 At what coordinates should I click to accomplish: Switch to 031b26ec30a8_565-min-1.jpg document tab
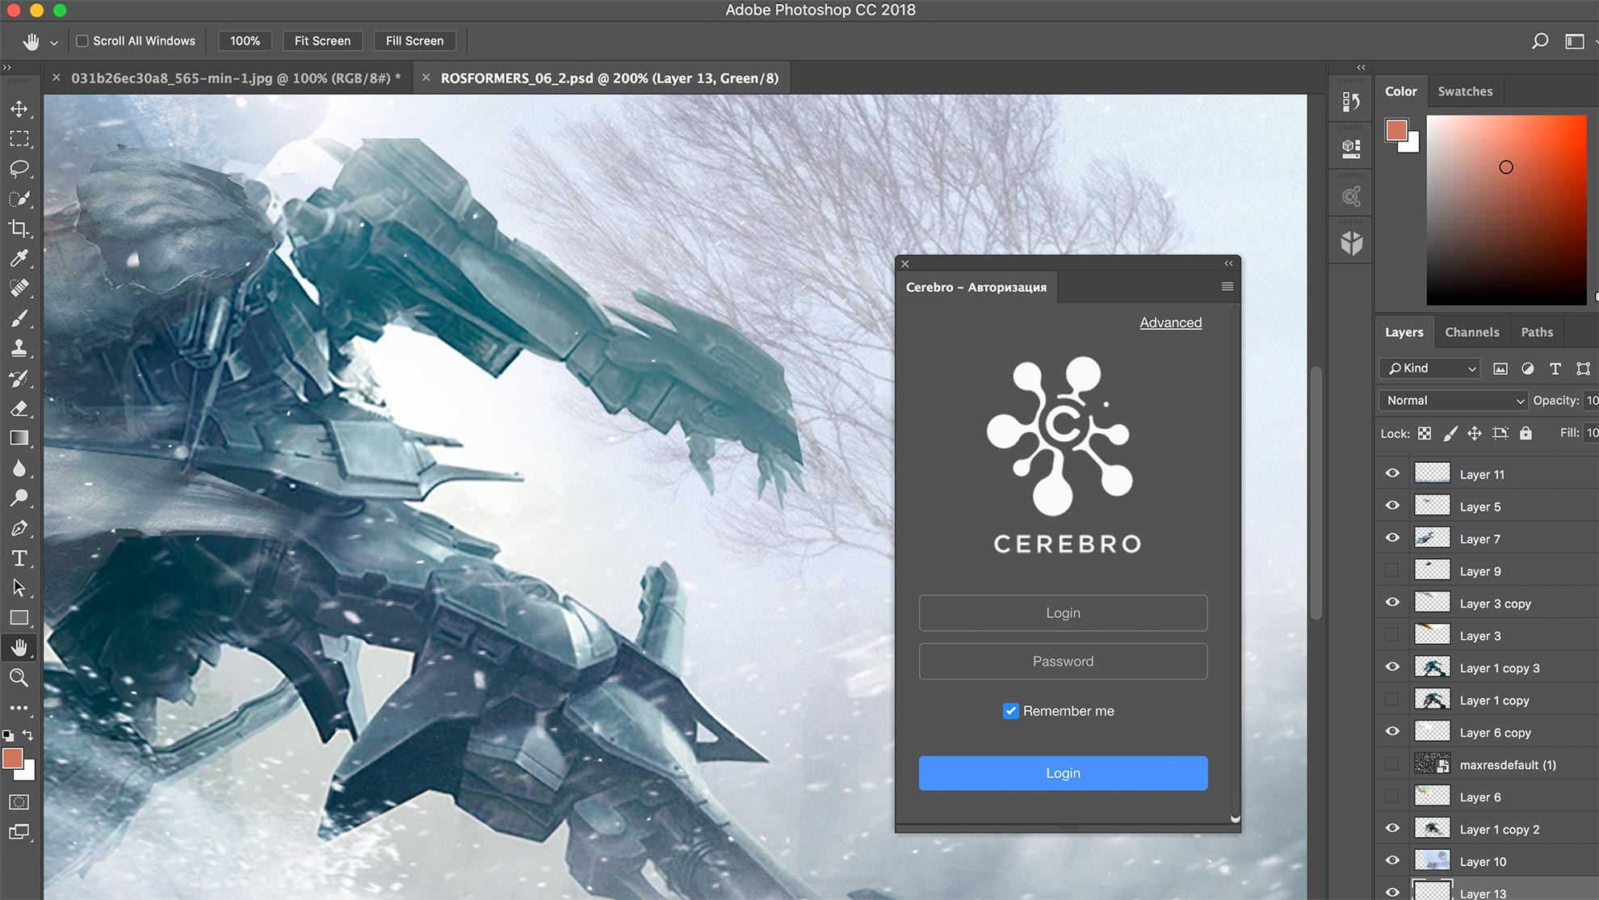pos(236,78)
